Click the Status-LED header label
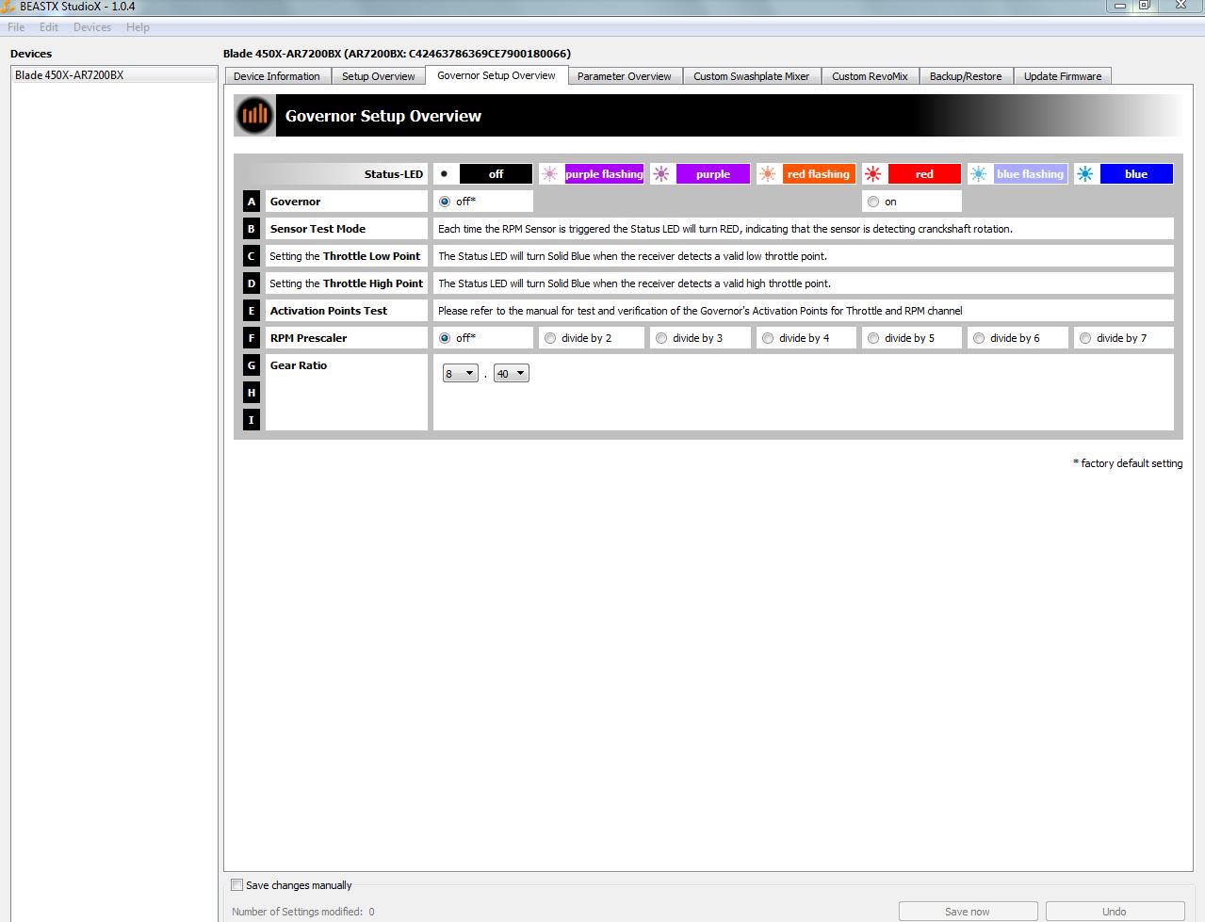The width and height of the screenshot is (1205, 922). tap(394, 174)
